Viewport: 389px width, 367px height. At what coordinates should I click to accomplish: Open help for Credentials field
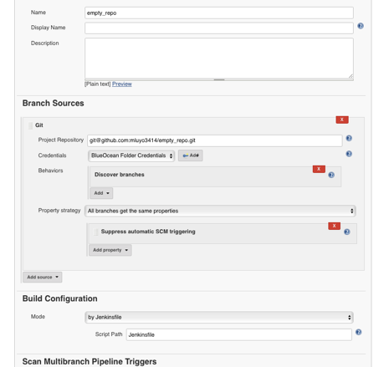coord(349,154)
